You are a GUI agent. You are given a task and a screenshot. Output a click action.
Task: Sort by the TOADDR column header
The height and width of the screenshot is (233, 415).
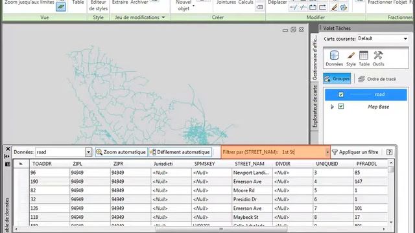49,164
